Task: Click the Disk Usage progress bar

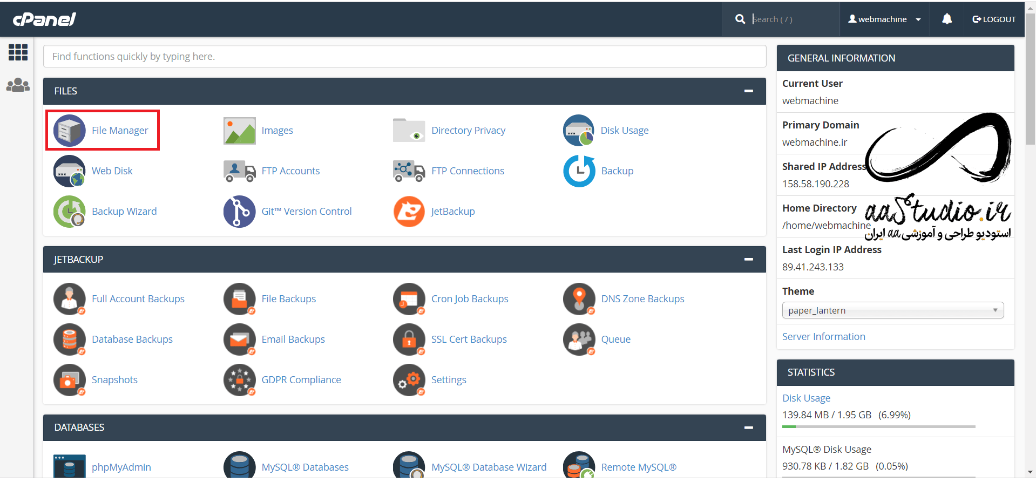Action: pos(878,427)
